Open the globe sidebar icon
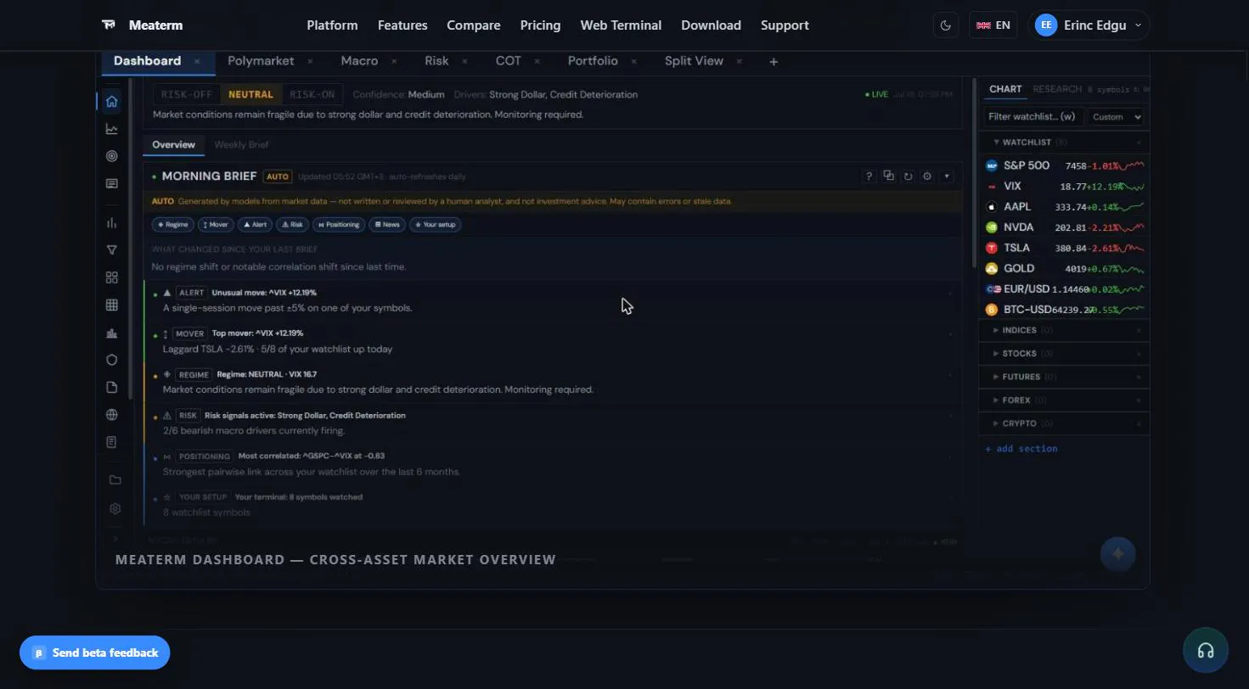This screenshot has width=1249, height=689. (111, 415)
